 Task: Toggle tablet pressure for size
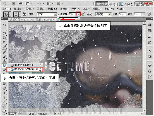click(149, 14)
